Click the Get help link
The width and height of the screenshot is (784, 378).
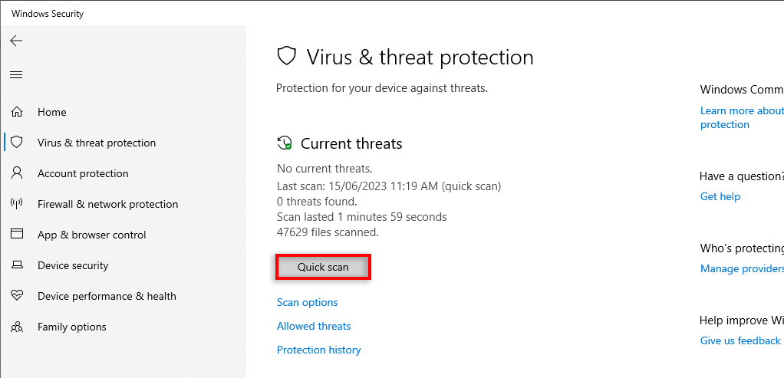[x=720, y=196]
